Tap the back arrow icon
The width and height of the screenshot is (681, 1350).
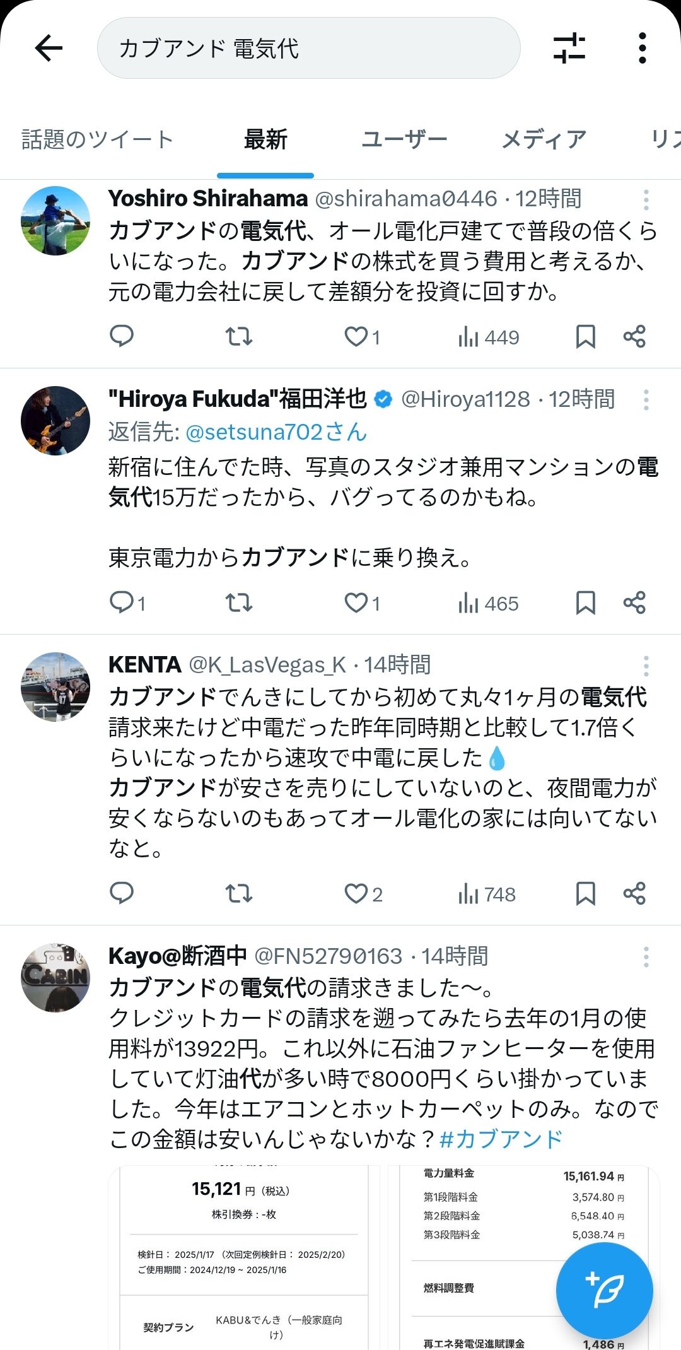(49, 48)
